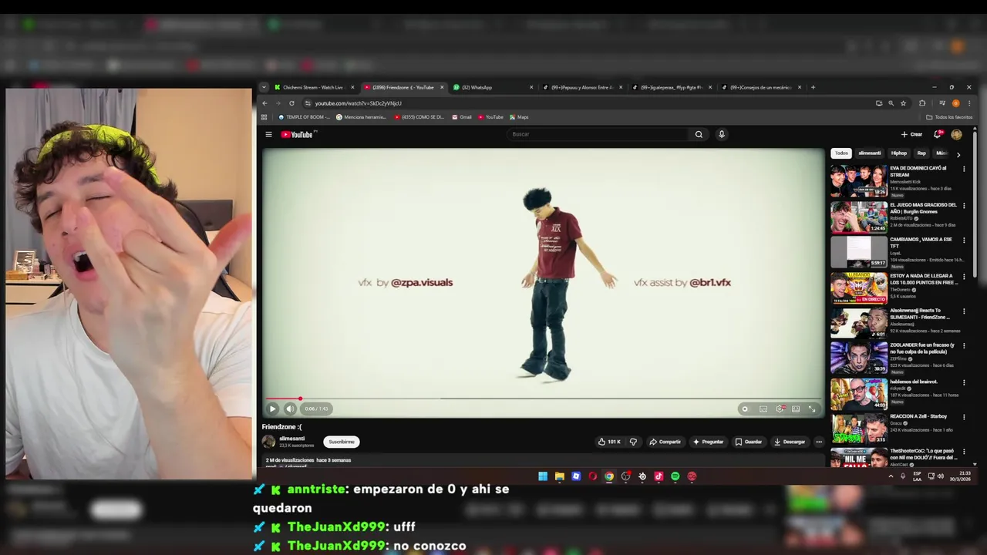Click the YouTube search magnifier button
Screen dimensions: 987x555
coord(699,134)
